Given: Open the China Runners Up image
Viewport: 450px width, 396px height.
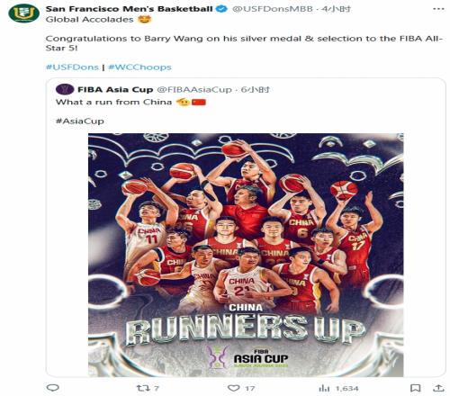Looking at the screenshot, I should coord(246,255).
